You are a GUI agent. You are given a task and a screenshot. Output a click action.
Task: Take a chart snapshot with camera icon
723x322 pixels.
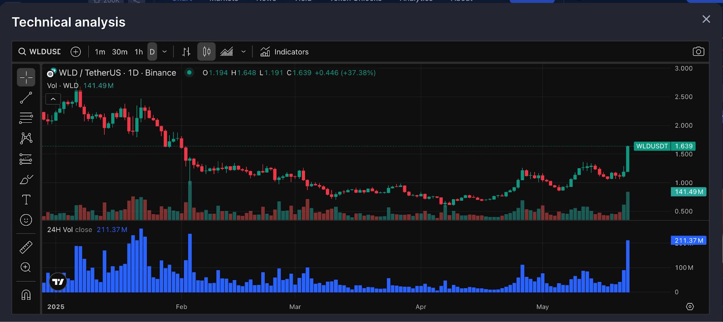[698, 51]
